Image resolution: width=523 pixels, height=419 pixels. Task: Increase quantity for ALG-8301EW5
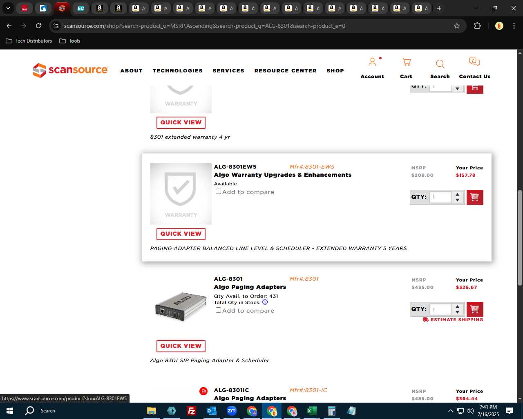pyautogui.click(x=458, y=194)
